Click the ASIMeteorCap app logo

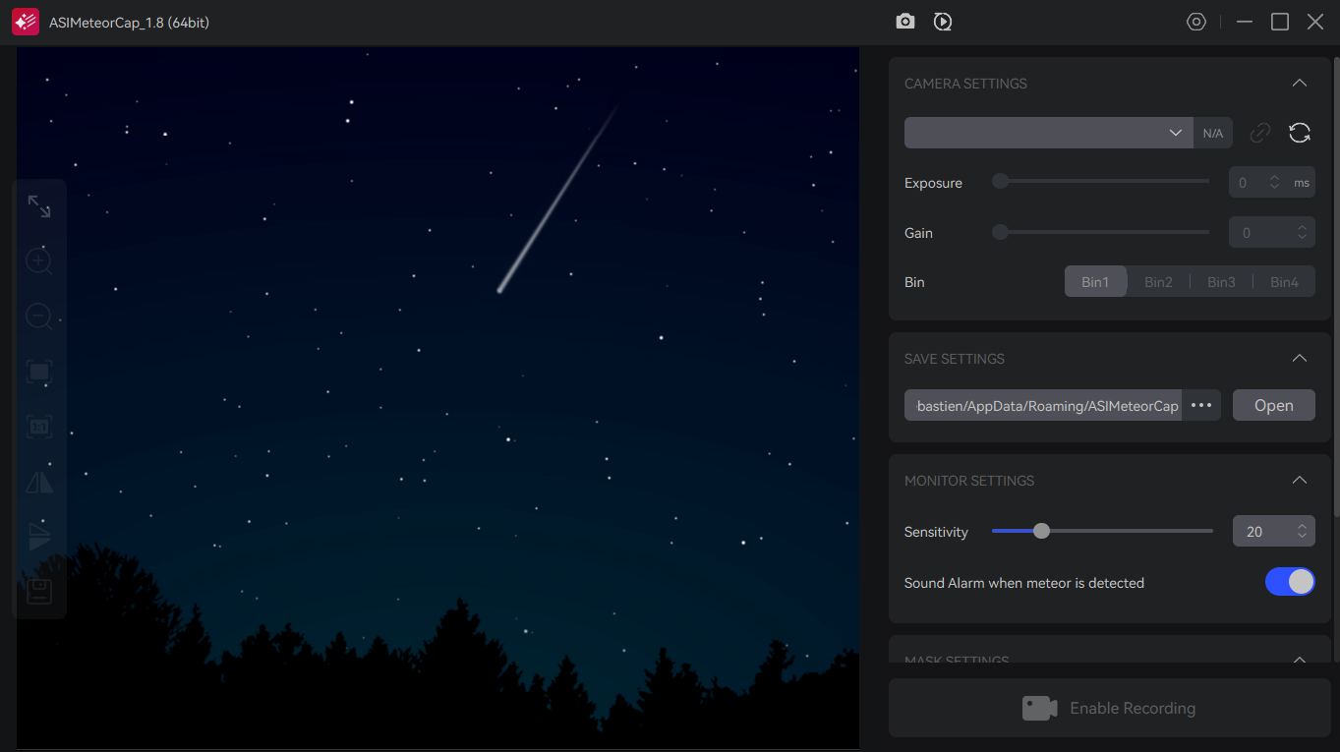[26, 22]
